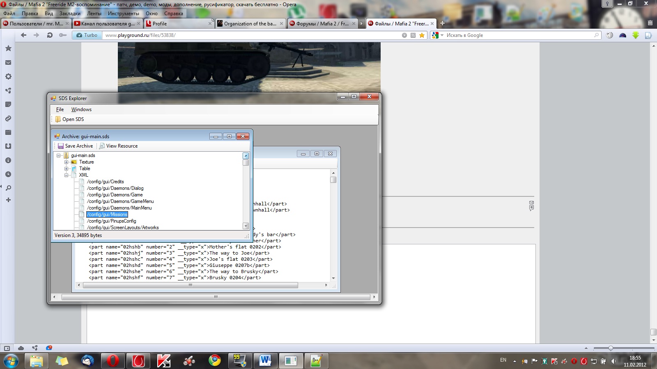Click the Save Archive button
The image size is (657, 369).
pos(75,146)
